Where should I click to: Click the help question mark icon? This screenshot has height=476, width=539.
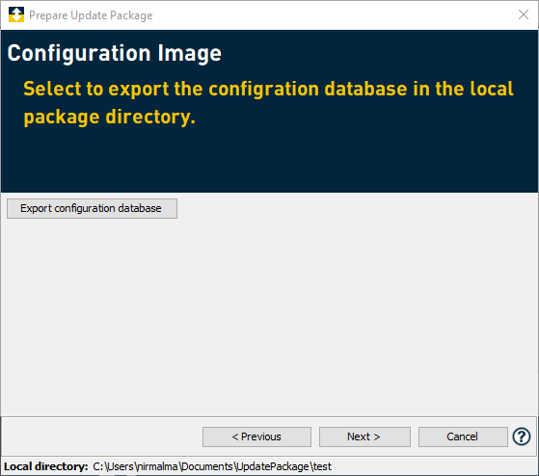(x=522, y=436)
